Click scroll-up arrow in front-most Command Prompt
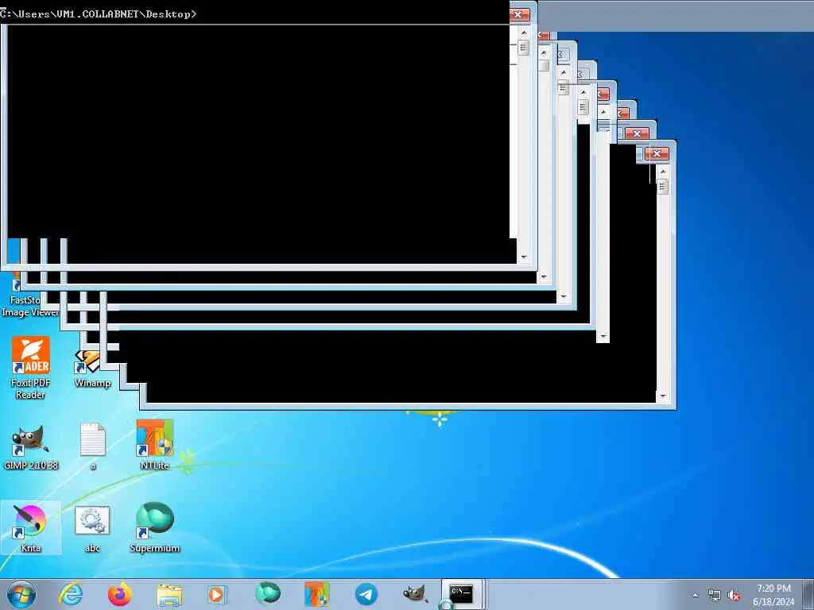The image size is (814, 610). 524,33
